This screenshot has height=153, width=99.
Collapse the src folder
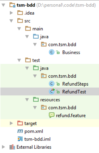(11, 21)
